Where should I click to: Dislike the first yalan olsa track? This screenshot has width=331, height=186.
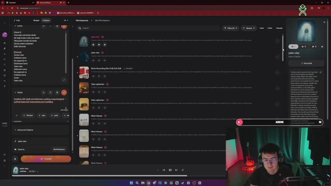pyautogui.click(x=99, y=45)
